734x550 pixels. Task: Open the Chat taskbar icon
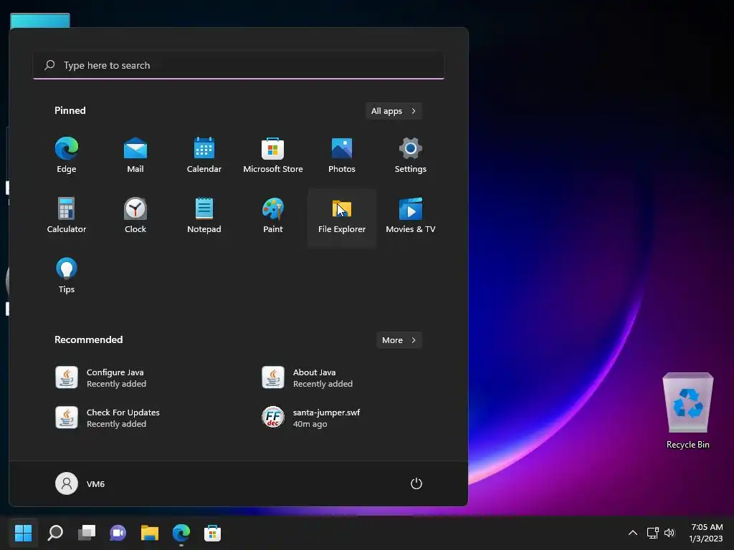118,533
